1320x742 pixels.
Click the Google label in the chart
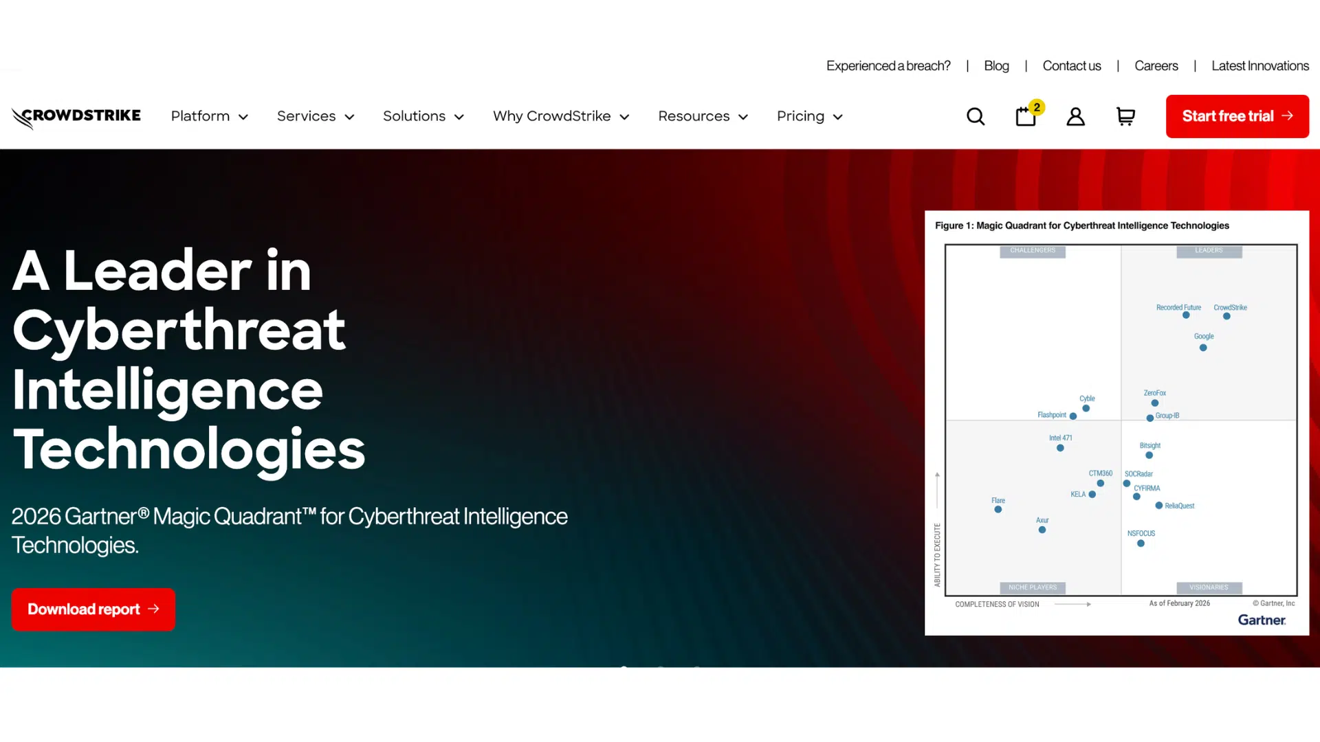click(x=1204, y=336)
